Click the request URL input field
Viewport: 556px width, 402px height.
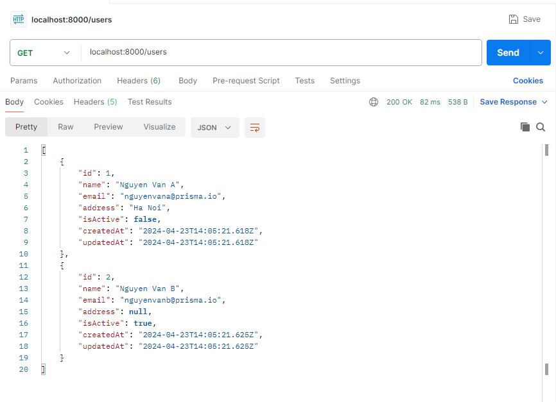[x=282, y=53]
